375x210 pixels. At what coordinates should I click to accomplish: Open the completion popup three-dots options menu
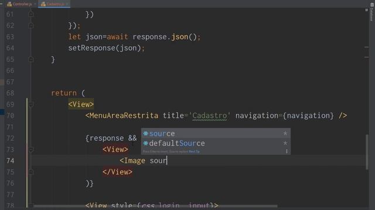click(287, 152)
